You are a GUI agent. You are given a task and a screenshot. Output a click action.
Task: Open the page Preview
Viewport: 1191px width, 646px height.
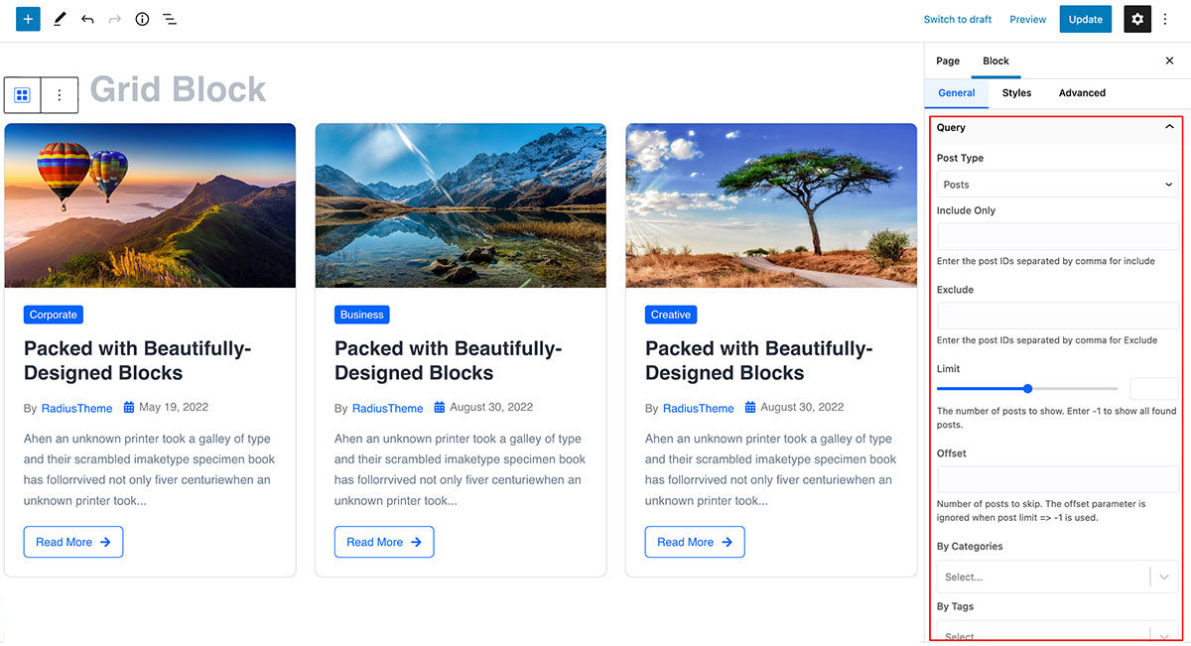[1027, 19]
